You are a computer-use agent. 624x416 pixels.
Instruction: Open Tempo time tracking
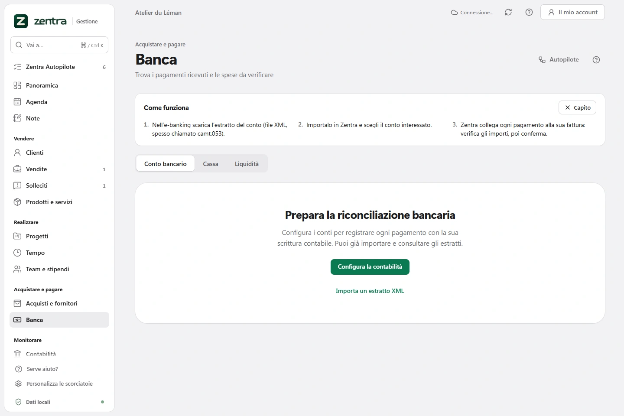pyautogui.click(x=59, y=253)
